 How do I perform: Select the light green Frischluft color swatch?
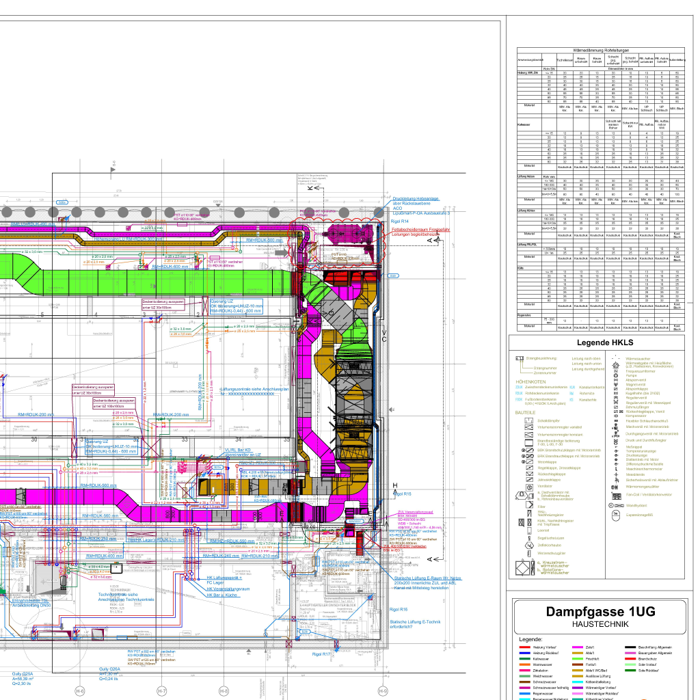tap(578, 658)
